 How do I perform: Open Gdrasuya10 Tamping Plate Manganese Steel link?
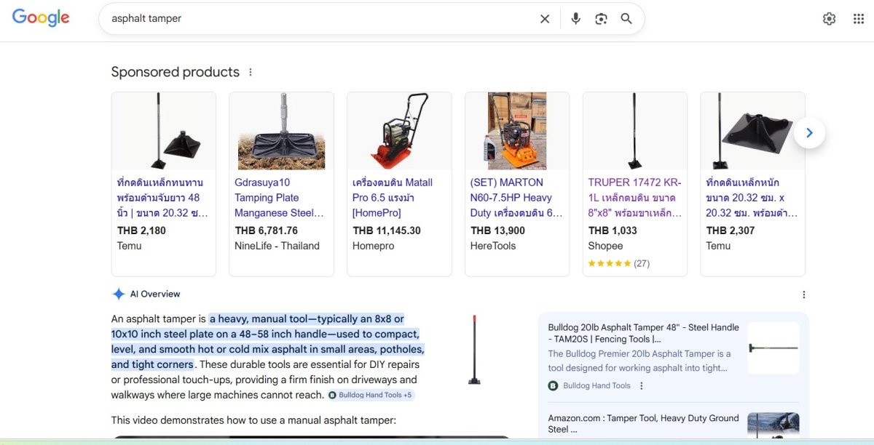tap(279, 198)
